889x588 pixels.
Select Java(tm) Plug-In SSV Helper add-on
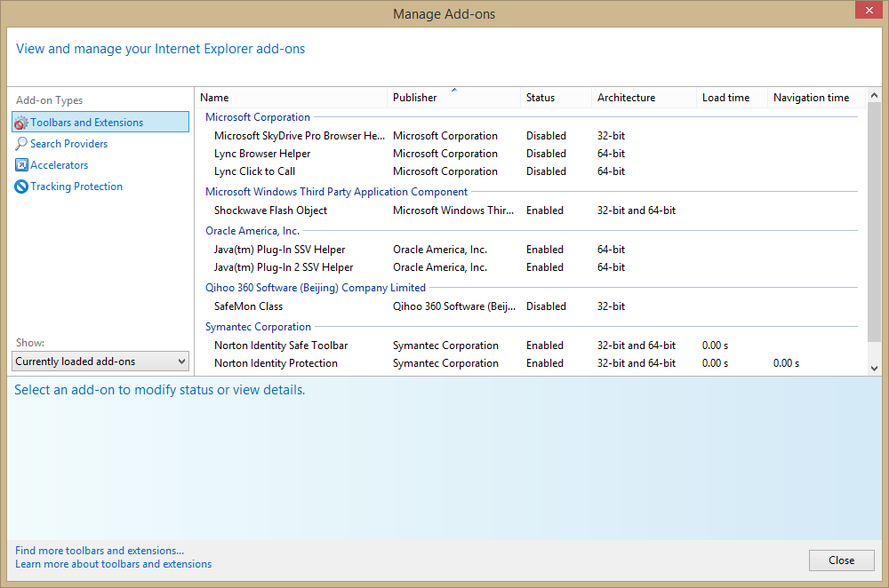(x=279, y=250)
